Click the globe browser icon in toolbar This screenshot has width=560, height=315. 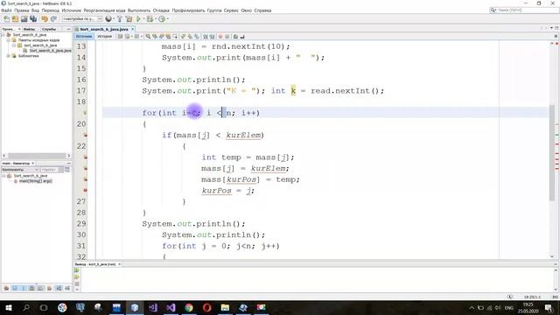(x=108, y=19)
